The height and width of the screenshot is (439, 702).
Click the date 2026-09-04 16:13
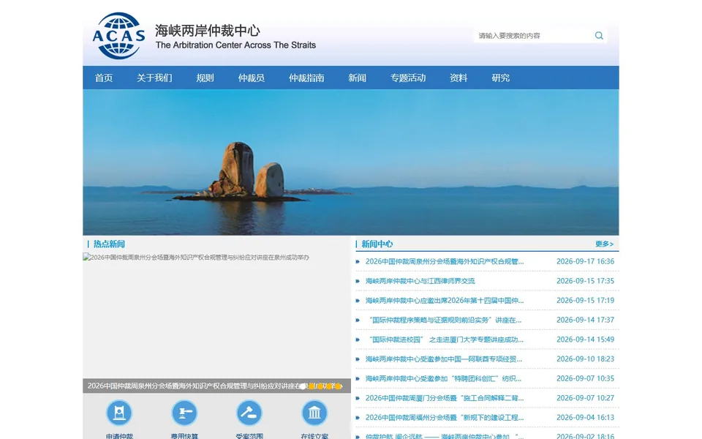(585, 418)
